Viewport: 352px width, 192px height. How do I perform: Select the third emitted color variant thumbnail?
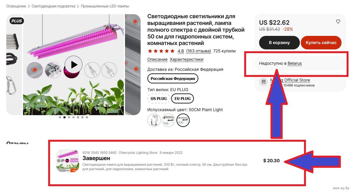[x=183, y=120]
